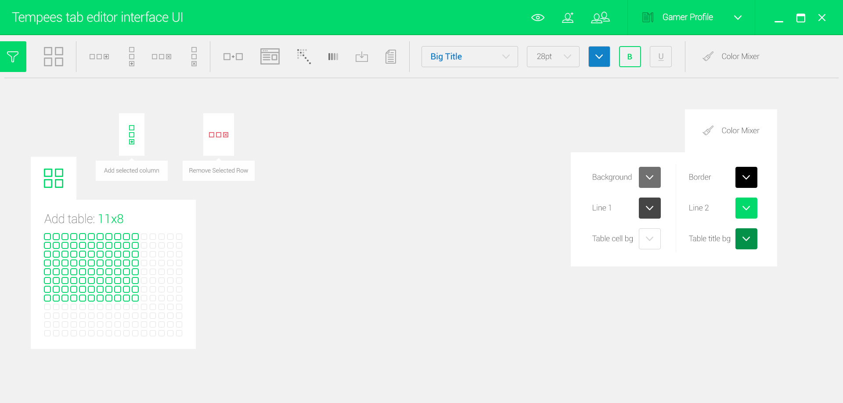843x403 pixels.
Task: Open the user group icon
Action: point(600,18)
